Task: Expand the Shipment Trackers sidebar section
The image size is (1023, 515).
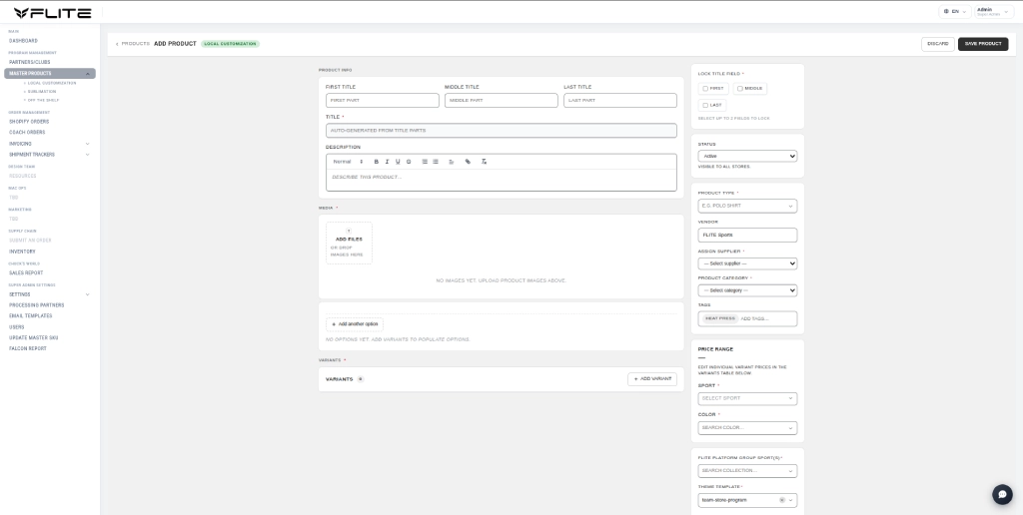Action: 88,155
